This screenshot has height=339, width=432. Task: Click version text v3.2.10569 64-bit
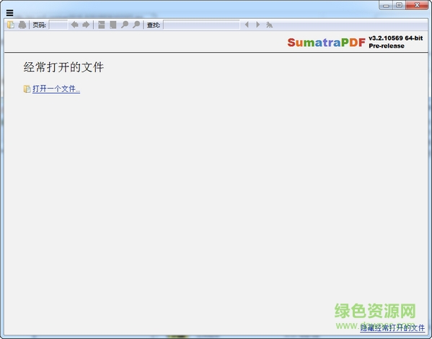pos(396,38)
